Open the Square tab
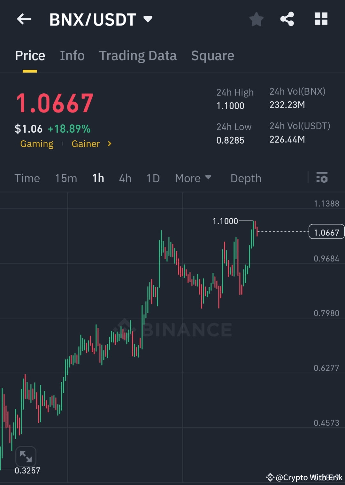The image size is (345, 485). coord(212,55)
